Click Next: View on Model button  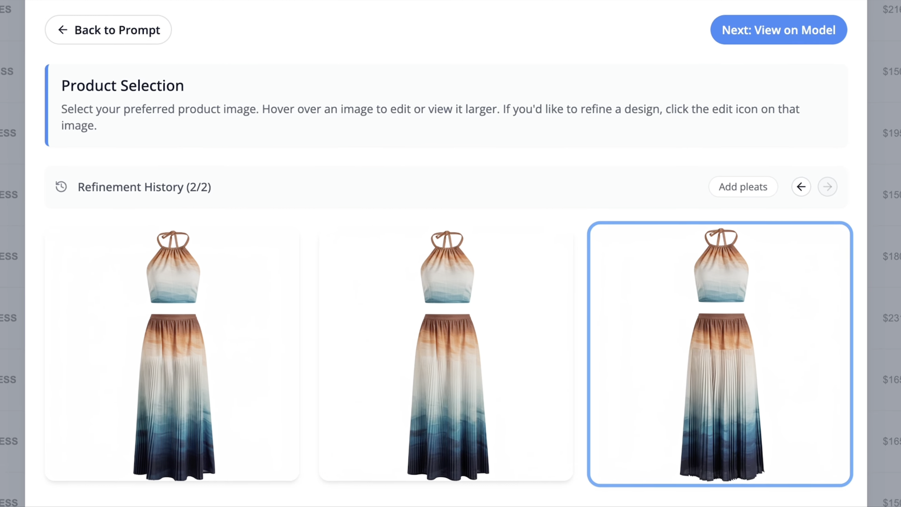coord(778,30)
